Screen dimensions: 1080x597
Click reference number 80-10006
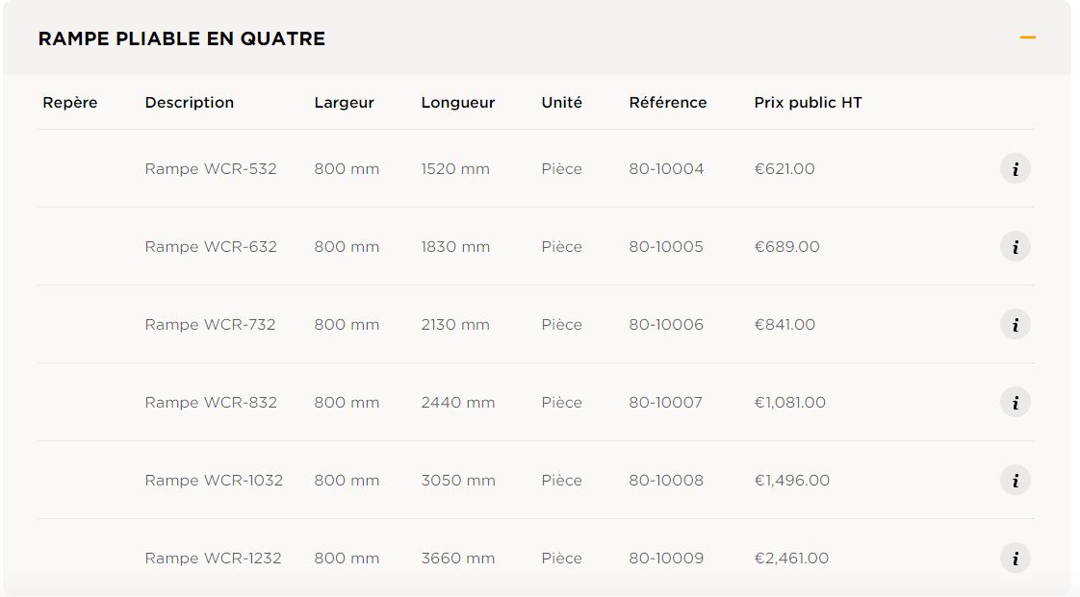click(x=666, y=325)
